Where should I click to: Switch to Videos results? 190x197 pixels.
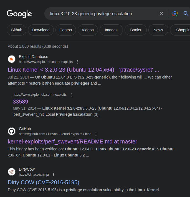coord(88,30)
